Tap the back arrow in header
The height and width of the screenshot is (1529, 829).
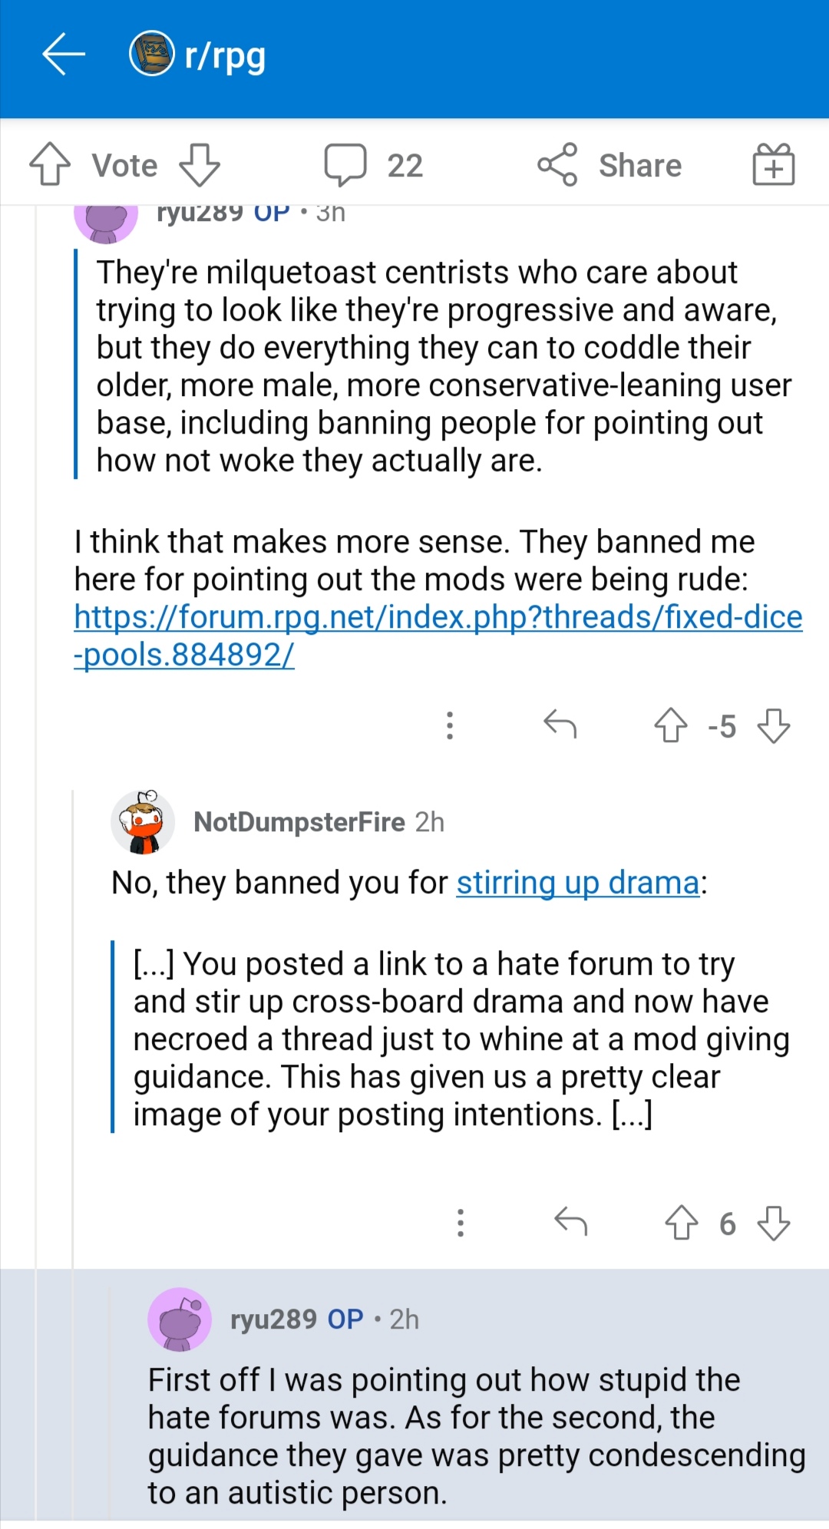(x=63, y=54)
